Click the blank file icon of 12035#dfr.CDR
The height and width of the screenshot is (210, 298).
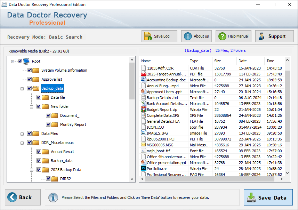point(144,68)
